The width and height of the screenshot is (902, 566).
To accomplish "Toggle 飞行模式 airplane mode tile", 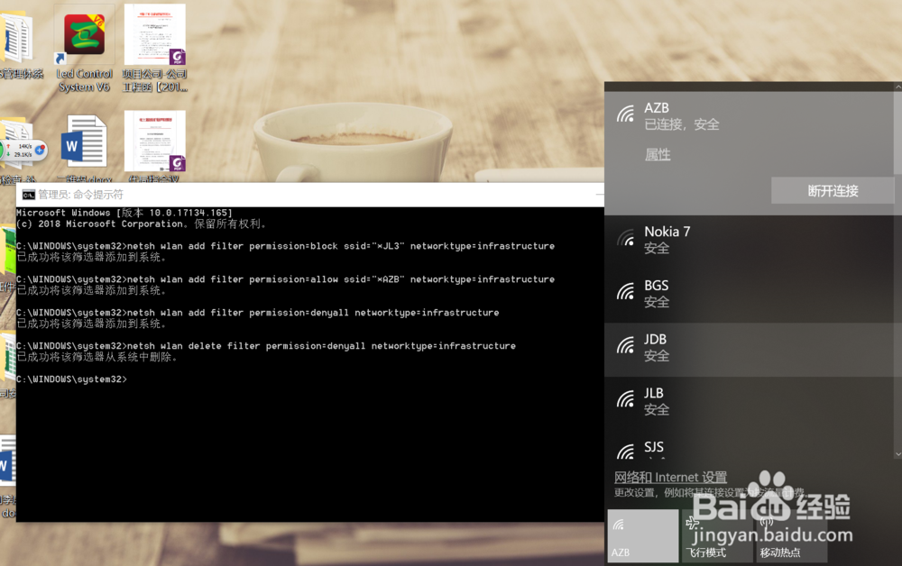I will coord(717,535).
